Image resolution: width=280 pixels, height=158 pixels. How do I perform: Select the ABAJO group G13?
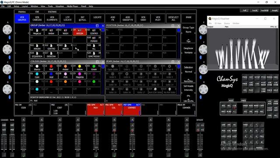[66, 47]
